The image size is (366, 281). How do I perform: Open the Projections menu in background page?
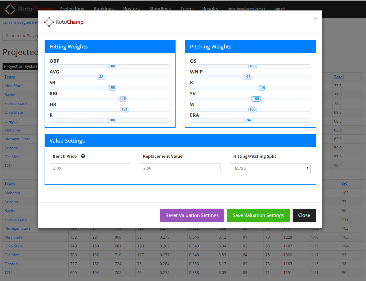pos(72,9)
